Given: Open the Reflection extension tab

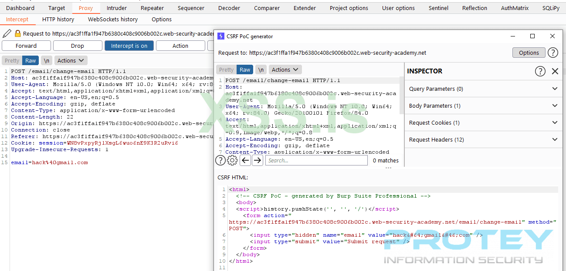Looking at the screenshot, I should pos(474,8).
